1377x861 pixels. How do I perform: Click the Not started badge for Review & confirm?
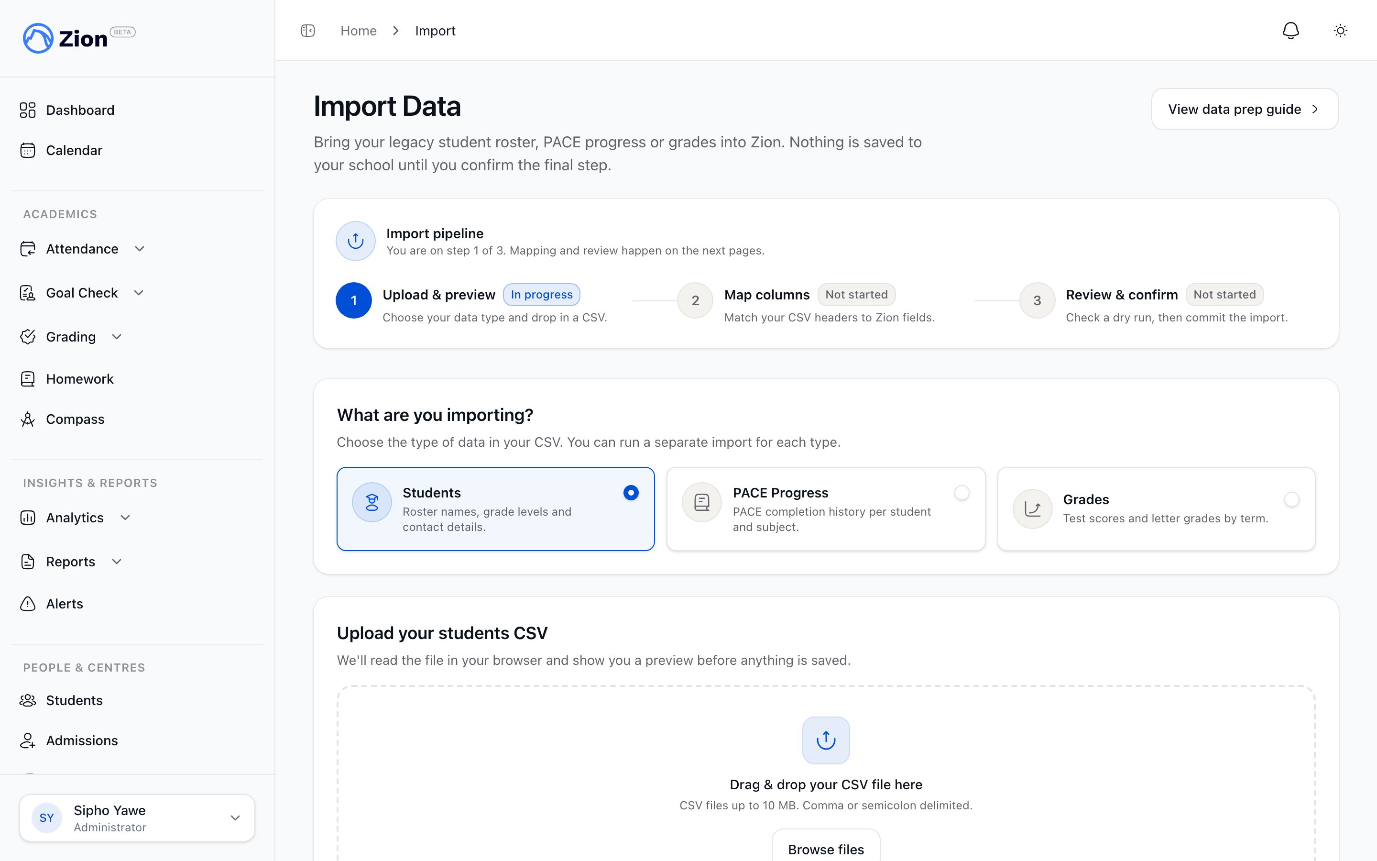[x=1224, y=294]
